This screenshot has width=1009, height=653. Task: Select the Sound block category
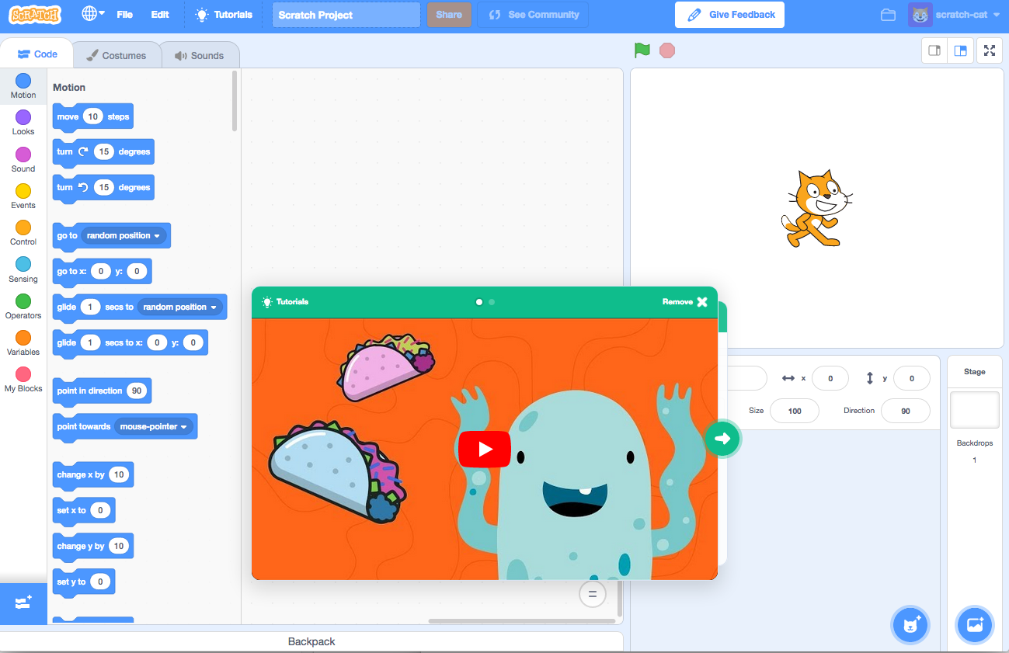(23, 160)
